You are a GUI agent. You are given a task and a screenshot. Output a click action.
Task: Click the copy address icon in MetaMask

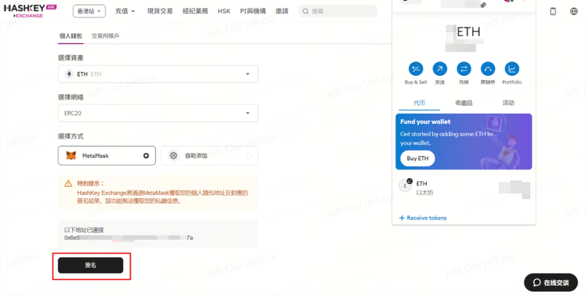[483, 5]
